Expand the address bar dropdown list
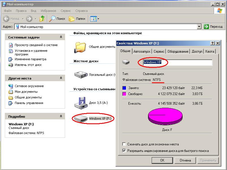 tap(199, 27)
